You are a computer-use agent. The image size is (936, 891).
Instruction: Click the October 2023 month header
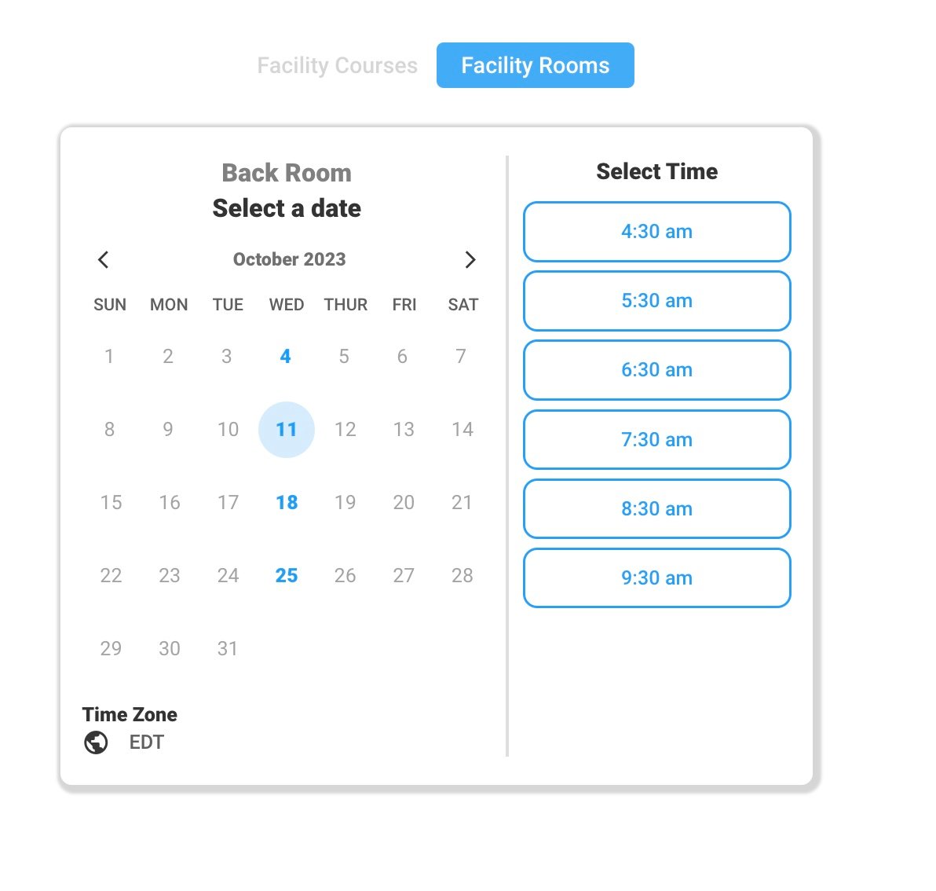(x=289, y=259)
